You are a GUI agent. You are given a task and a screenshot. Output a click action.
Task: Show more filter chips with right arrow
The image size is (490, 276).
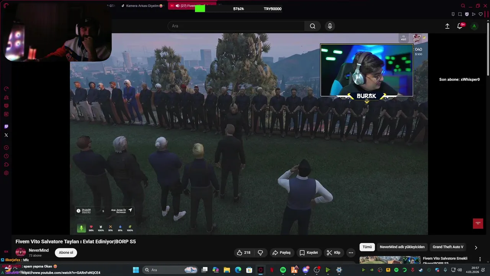point(476,248)
